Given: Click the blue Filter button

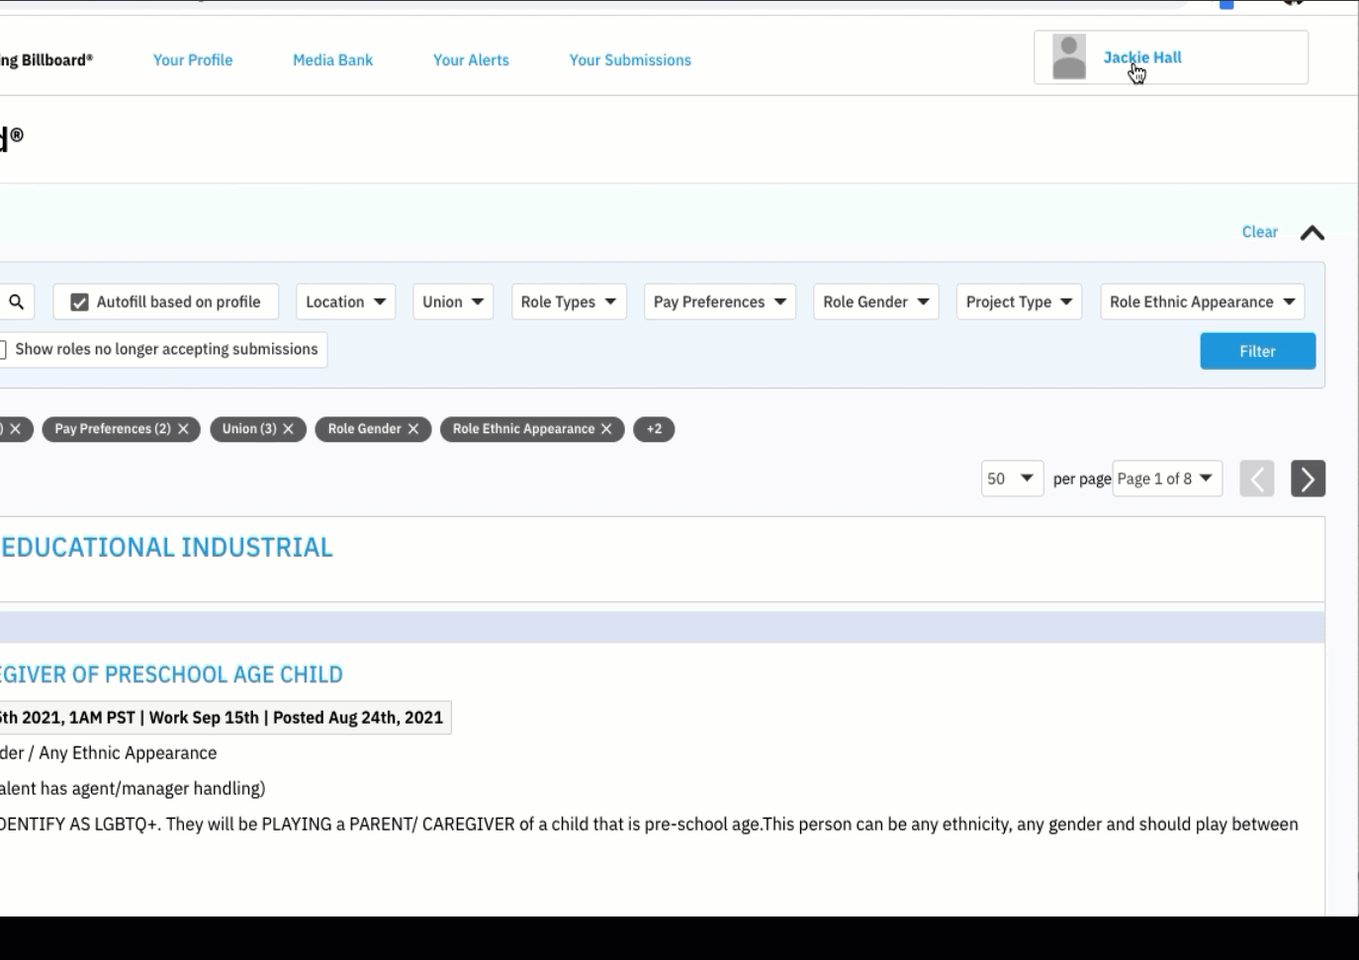Looking at the screenshot, I should point(1257,351).
